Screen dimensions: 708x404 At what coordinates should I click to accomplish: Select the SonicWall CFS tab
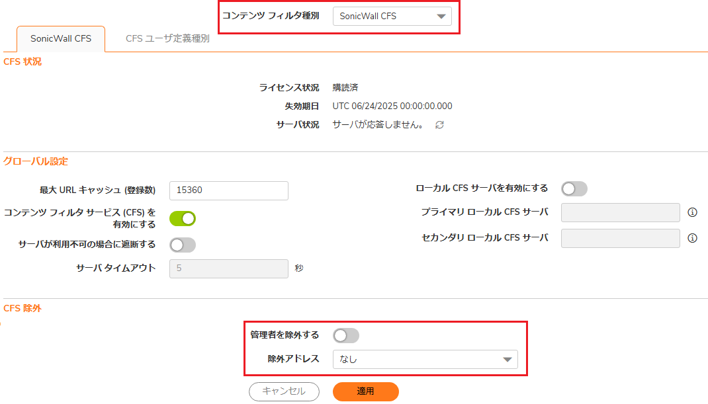(61, 39)
